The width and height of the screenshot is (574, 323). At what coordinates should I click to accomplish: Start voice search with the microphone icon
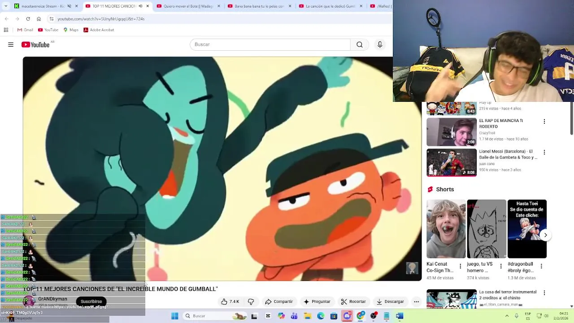click(x=380, y=44)
